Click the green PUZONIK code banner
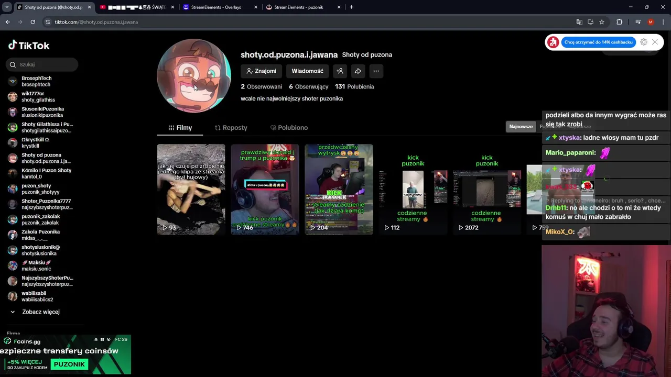This screenshot has width=671, height=377. (69, 364)
